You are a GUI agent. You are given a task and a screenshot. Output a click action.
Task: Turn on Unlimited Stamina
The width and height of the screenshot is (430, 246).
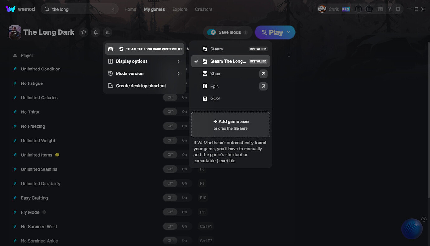[184, 169]
